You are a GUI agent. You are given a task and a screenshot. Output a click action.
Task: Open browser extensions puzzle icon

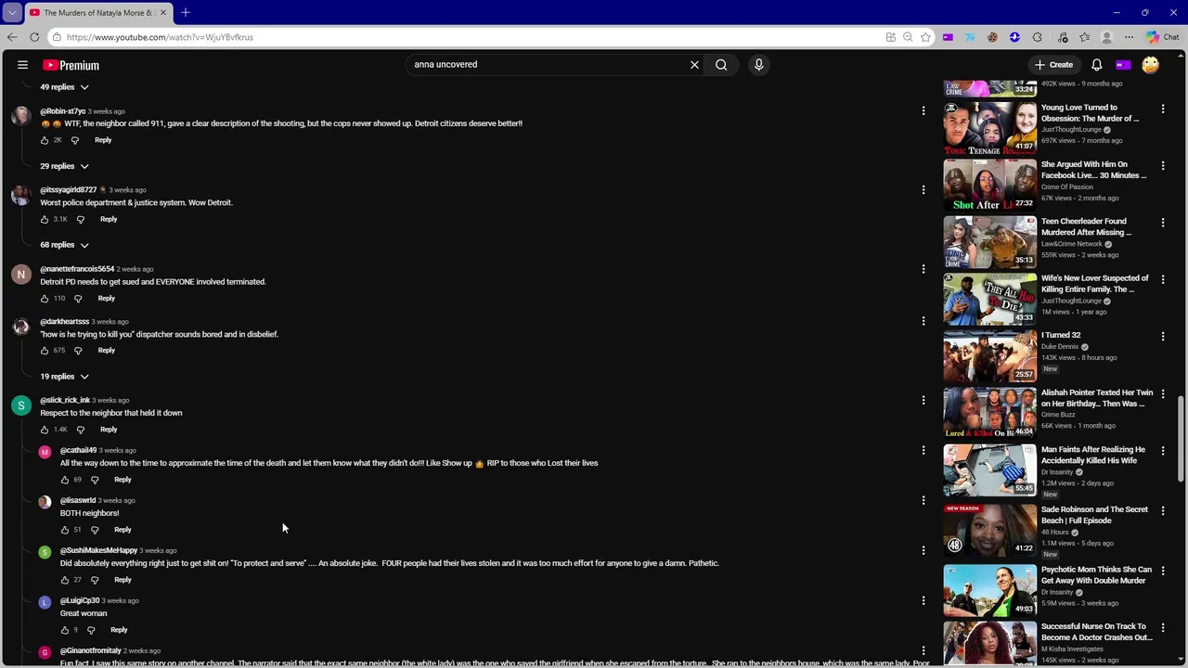[1037, 37]
